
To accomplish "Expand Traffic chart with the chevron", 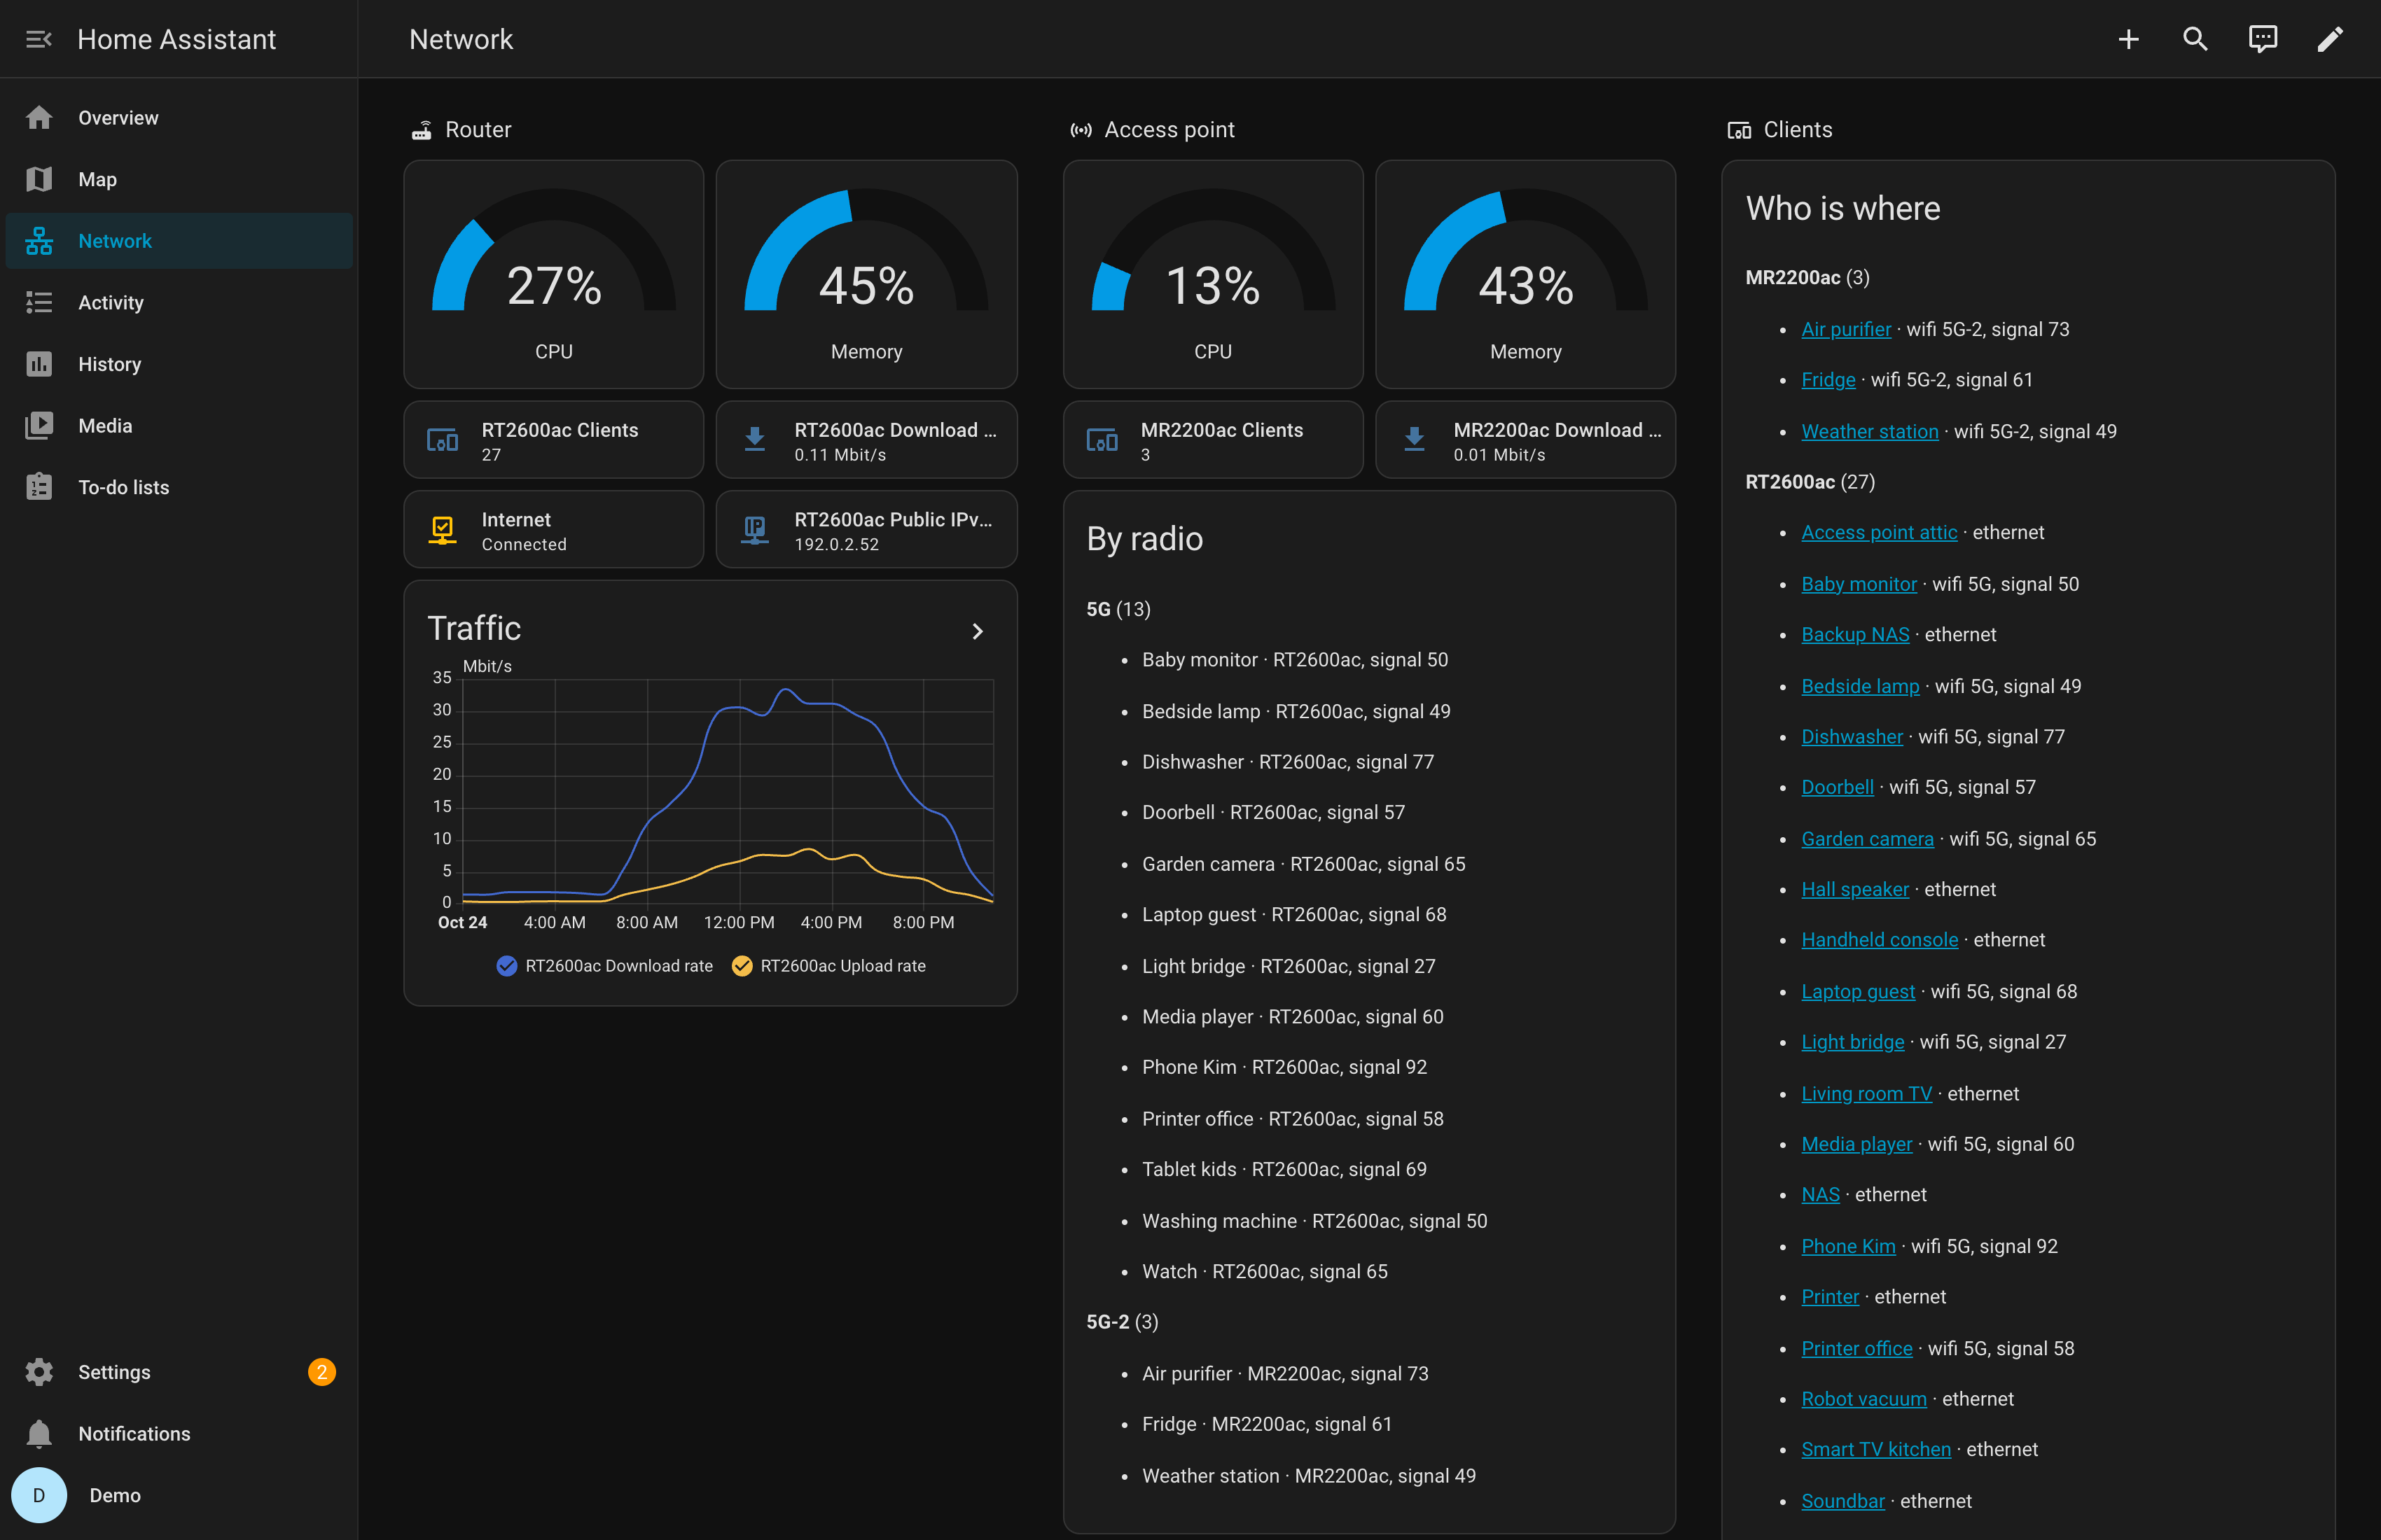I will (x=978, y=631).
